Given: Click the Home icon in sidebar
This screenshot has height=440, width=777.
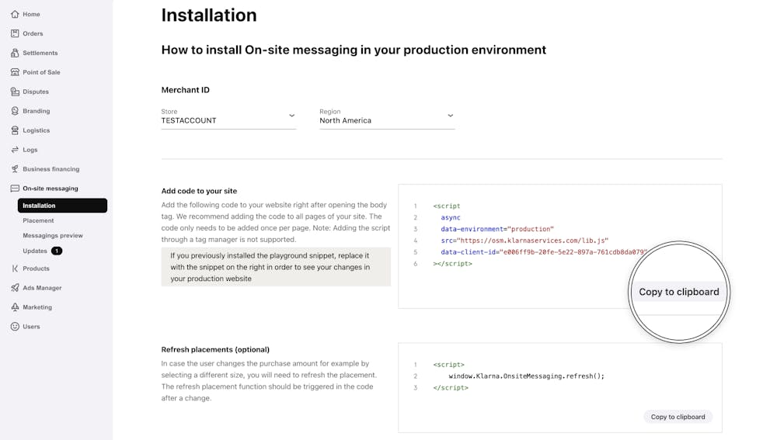Looking at the screenshot, I should [15, 14].
